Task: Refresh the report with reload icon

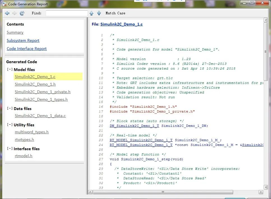Action: pyautogui.click(x=22, y=13)
